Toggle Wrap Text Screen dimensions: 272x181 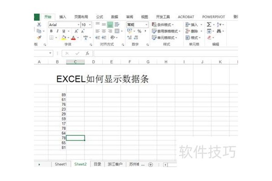[x=117, y=24]
